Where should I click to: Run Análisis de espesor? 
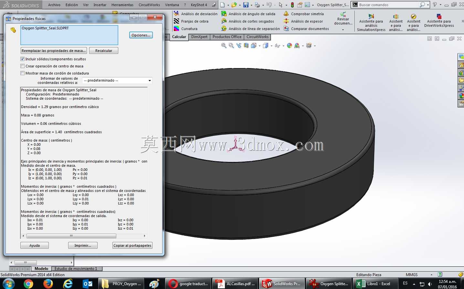303,21
